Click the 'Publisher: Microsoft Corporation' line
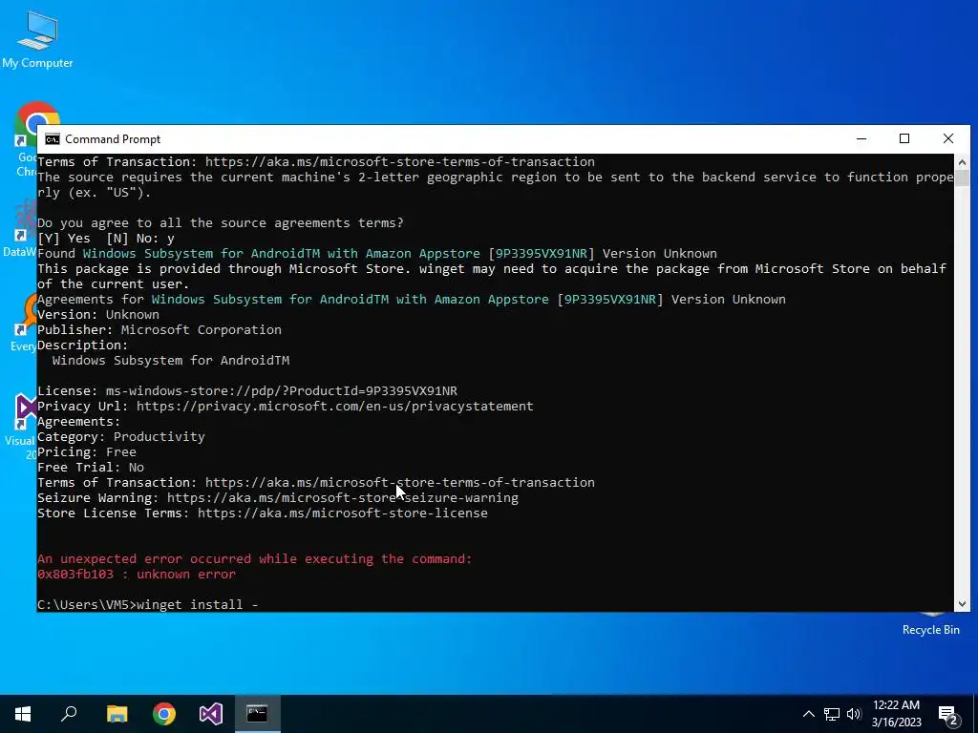The height and width of the screenshot is (733, 978). (159, 329)
